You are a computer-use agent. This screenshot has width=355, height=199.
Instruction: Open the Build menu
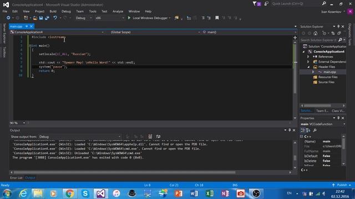[x=53, y=11]
